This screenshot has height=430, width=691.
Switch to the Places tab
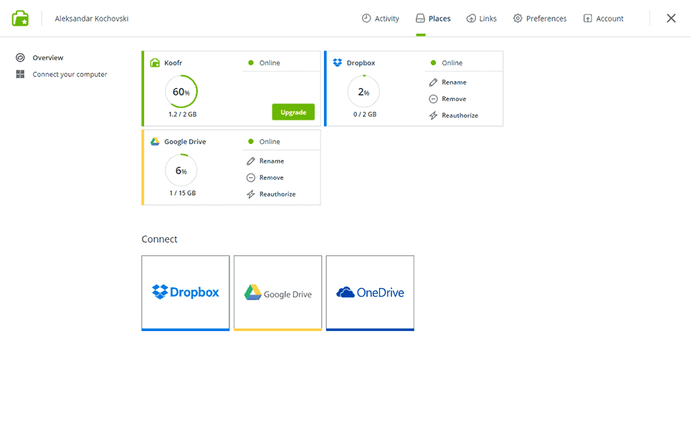[x=433, y=19]
